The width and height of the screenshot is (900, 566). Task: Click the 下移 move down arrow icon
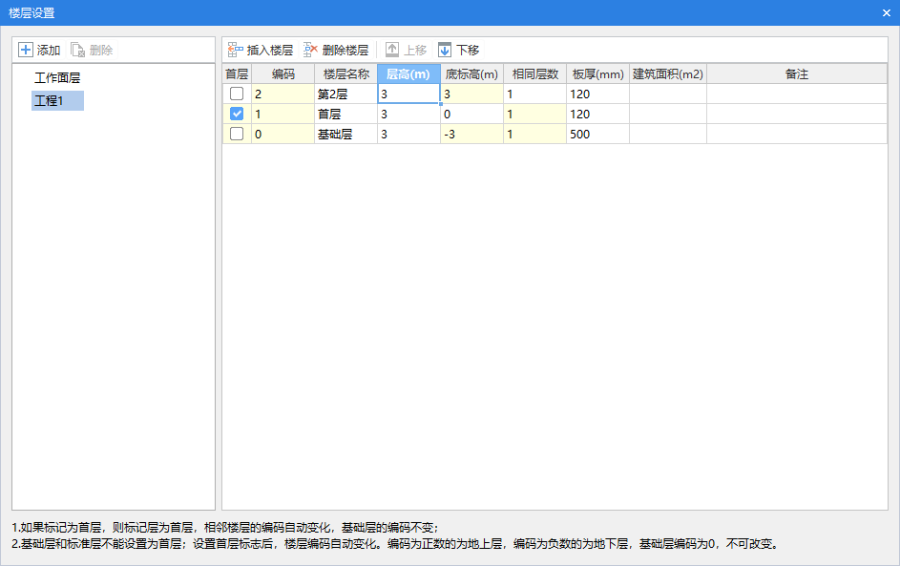pos(445,51)
